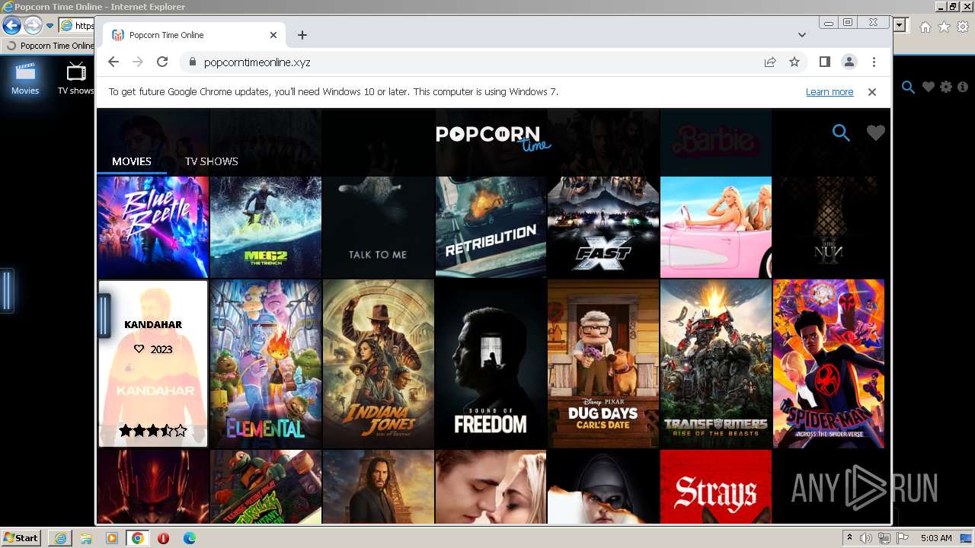This screenshot has width=975, height=548.
Task: Switch to the TV SHOWS tab
Action: (x=212, y=161)
